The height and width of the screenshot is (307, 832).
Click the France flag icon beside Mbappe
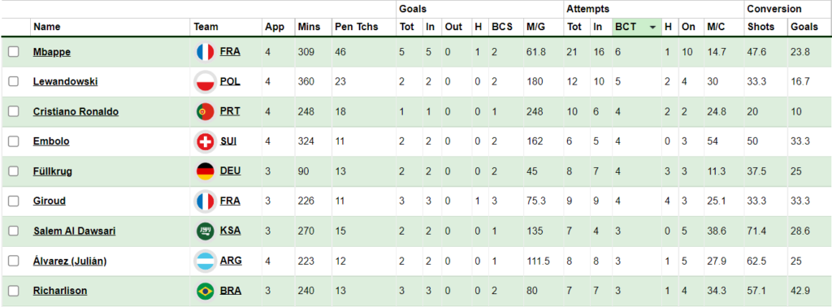tap(205, 52)
